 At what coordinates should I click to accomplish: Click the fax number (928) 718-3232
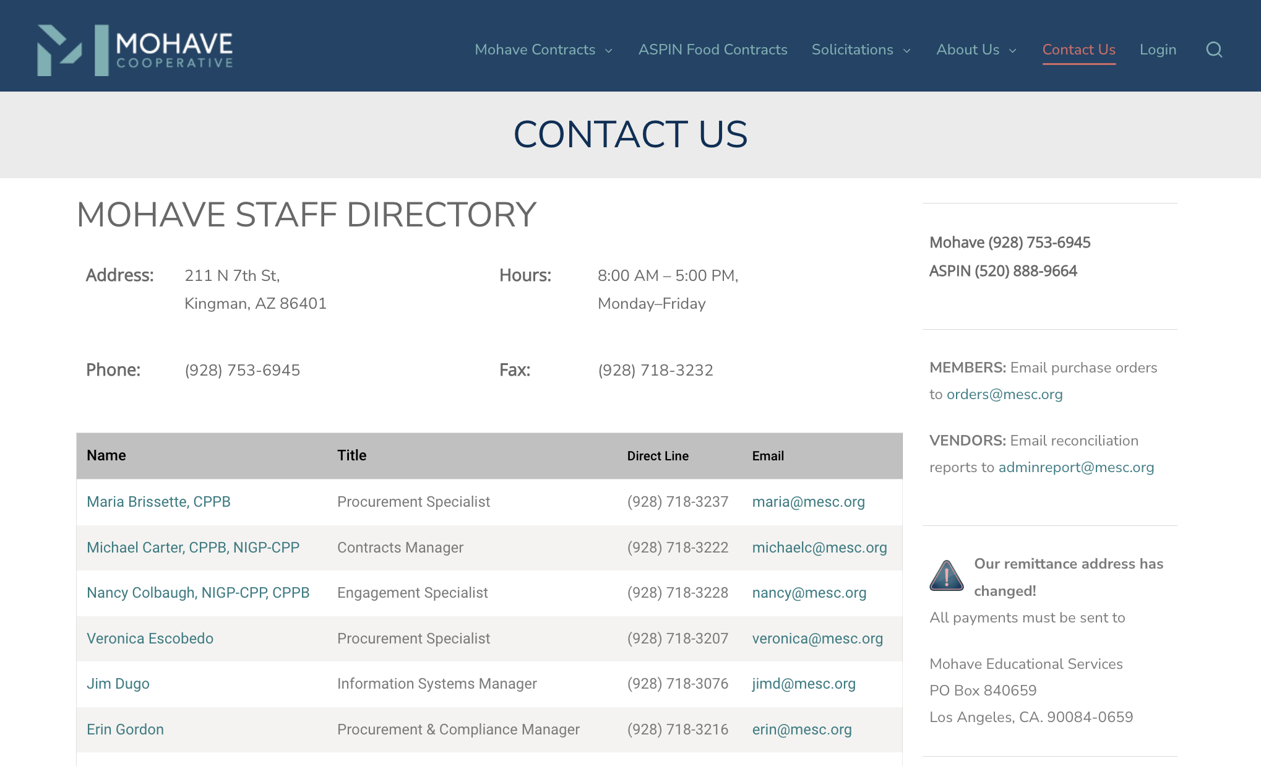(x=655, y=370)
